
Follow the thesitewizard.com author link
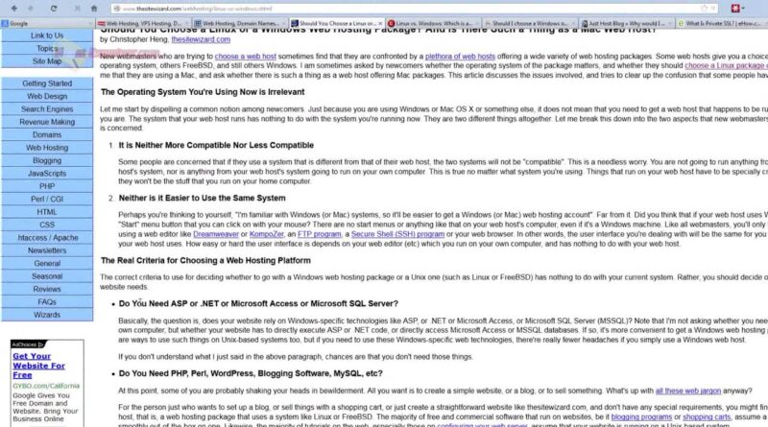[x=201, y=39]
